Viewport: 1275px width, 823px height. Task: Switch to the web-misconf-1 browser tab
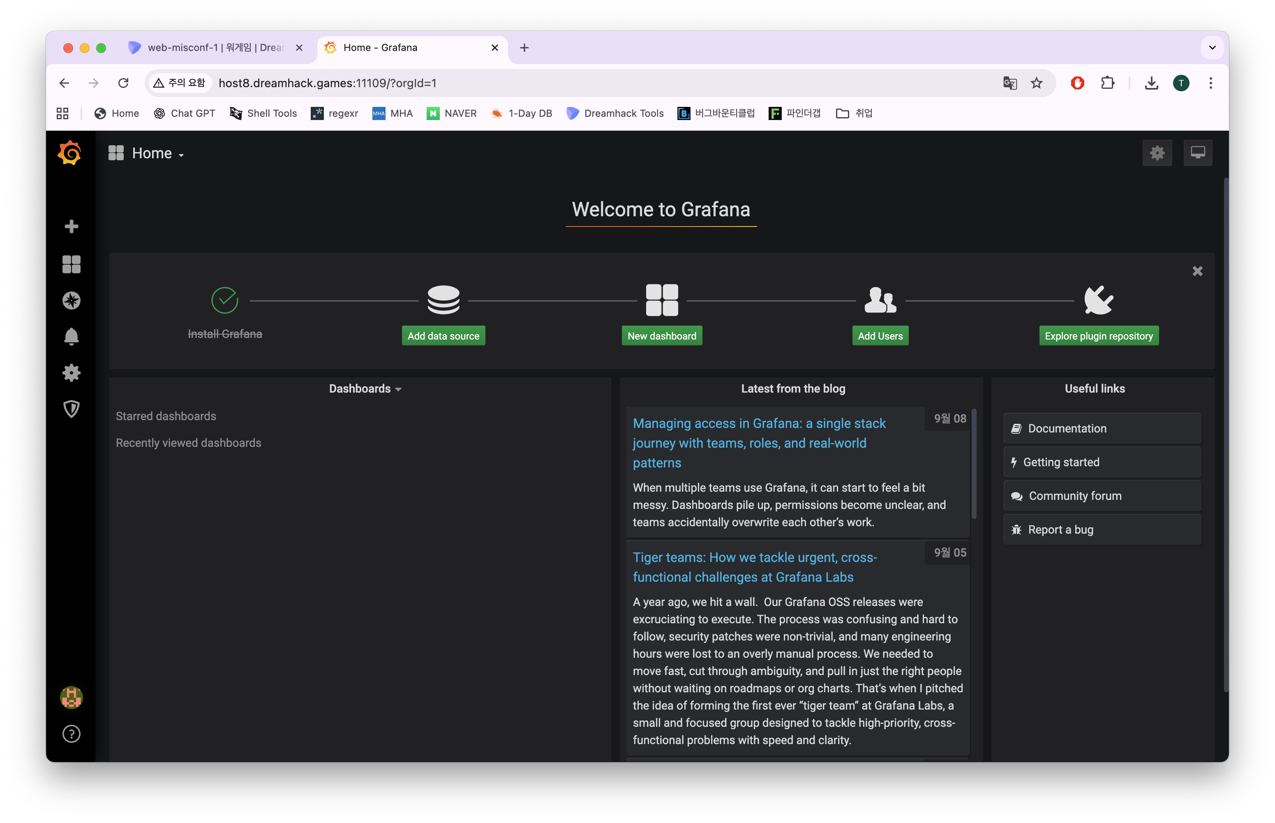pos(214,48)
